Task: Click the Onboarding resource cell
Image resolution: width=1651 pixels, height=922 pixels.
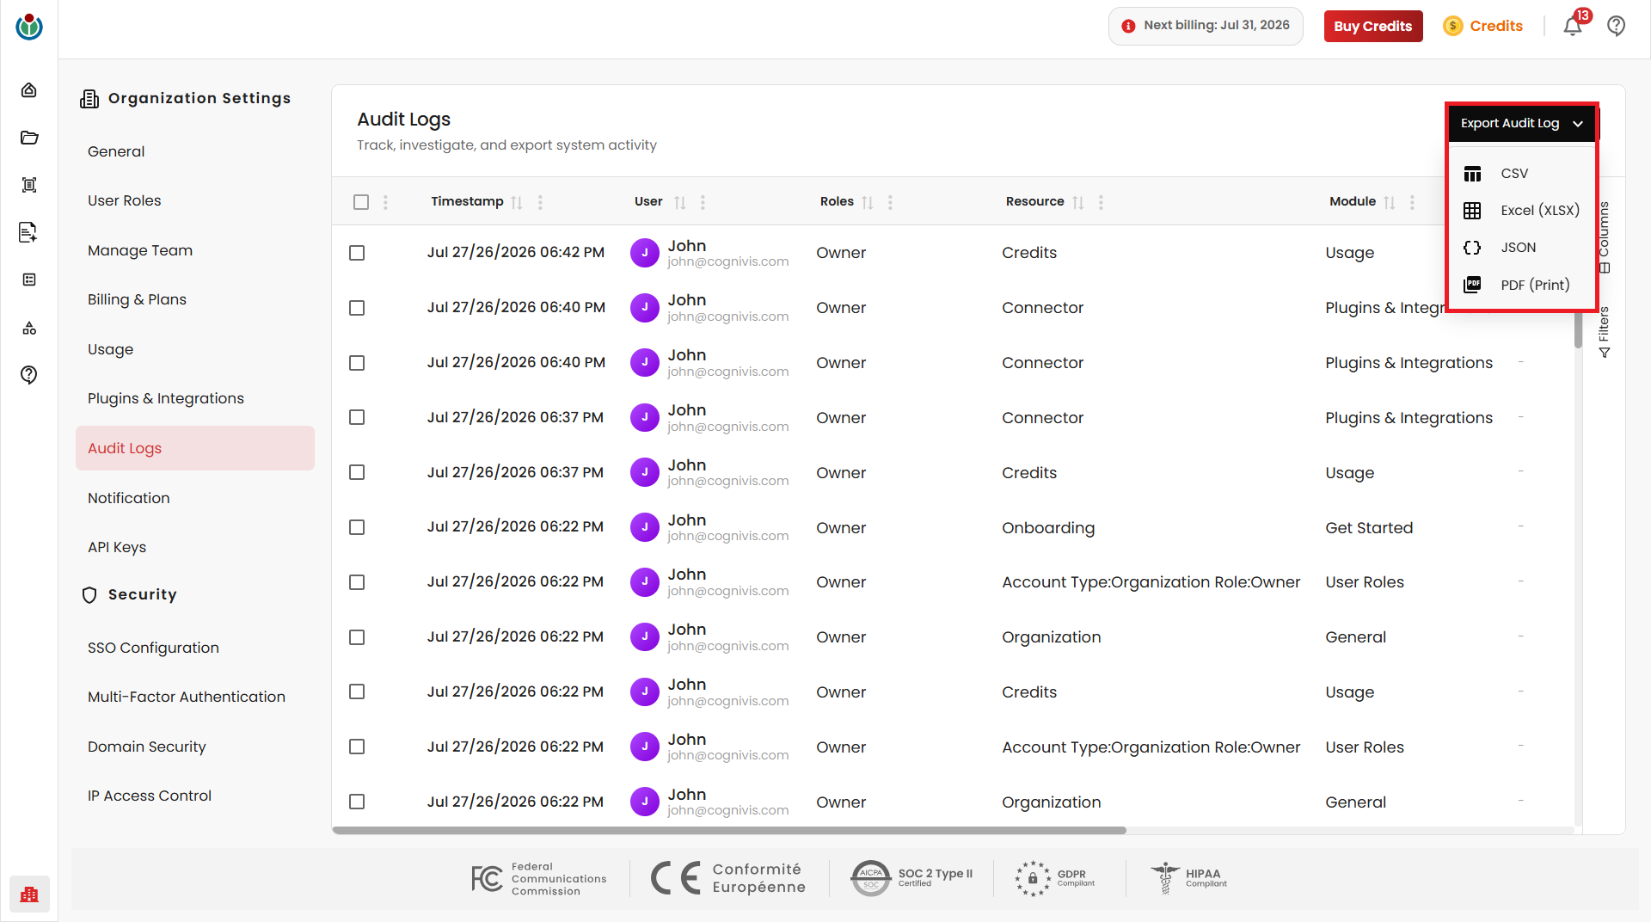Action: (x=1048, y=528)
